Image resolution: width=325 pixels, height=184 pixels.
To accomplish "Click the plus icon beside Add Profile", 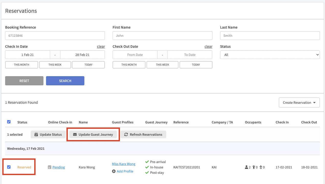I will click(114, 171).
